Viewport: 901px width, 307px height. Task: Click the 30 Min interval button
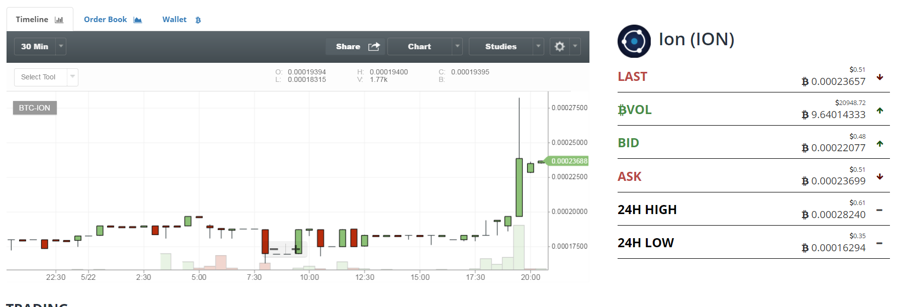point(35,47)
